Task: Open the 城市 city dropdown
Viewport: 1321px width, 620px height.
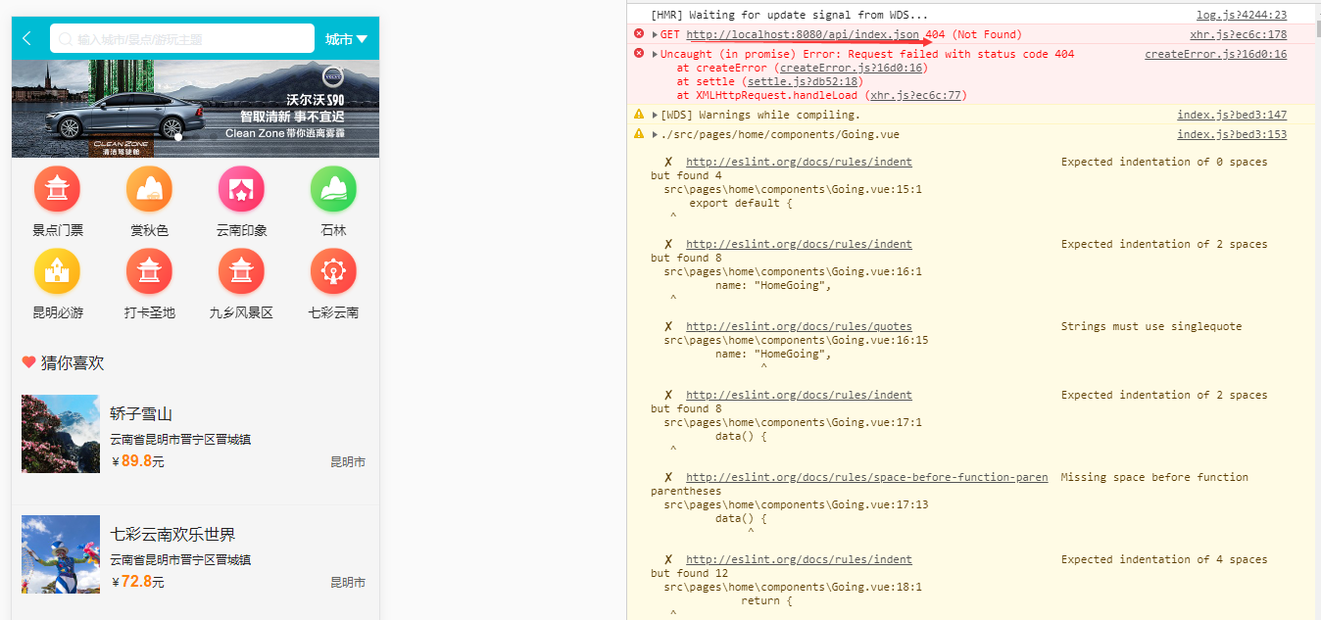Action: (347, 39)
